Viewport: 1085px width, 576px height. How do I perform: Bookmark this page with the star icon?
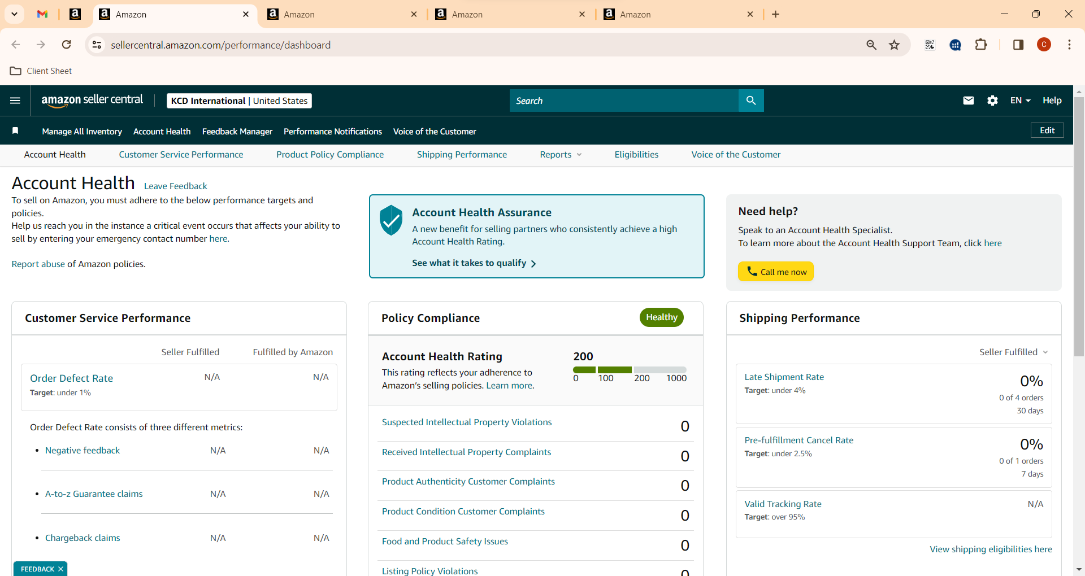click(x=894, y=45)
